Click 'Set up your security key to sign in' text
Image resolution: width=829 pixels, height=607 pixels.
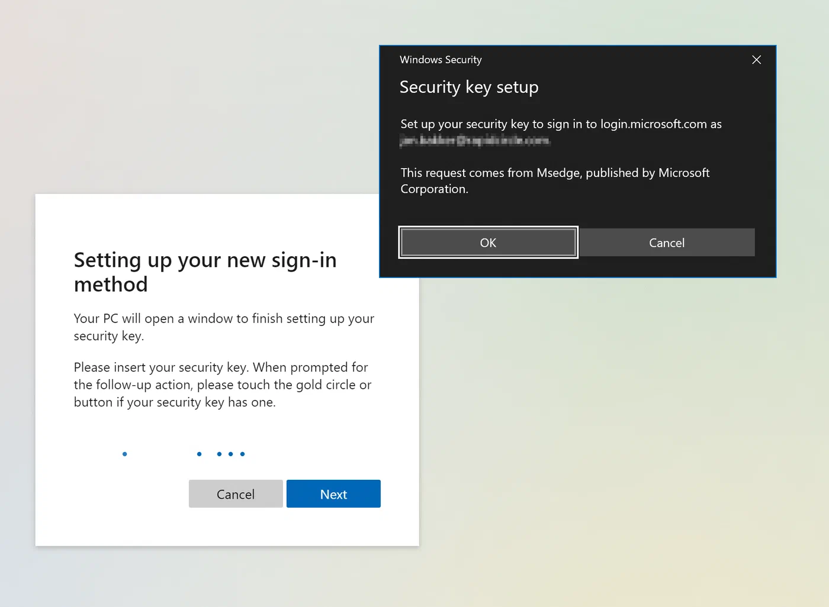click(x=561, y=124)
